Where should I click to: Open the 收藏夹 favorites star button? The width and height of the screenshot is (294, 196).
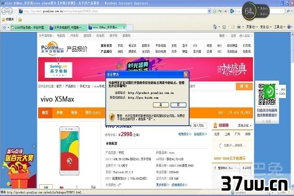tap(8, 19)
